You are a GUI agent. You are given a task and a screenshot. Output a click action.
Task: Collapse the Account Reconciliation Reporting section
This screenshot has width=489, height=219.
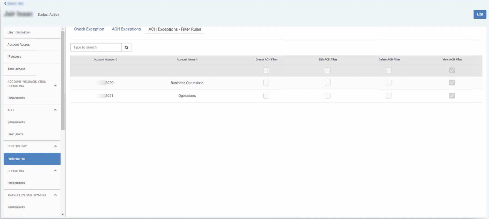tap(55, 86)
